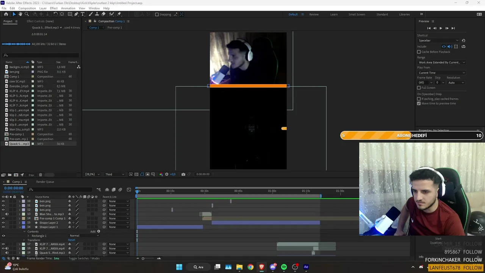Click Toggle Switches / Modes button
The height and width of the screenshot is (273, 485).
[x=84, y=258]
